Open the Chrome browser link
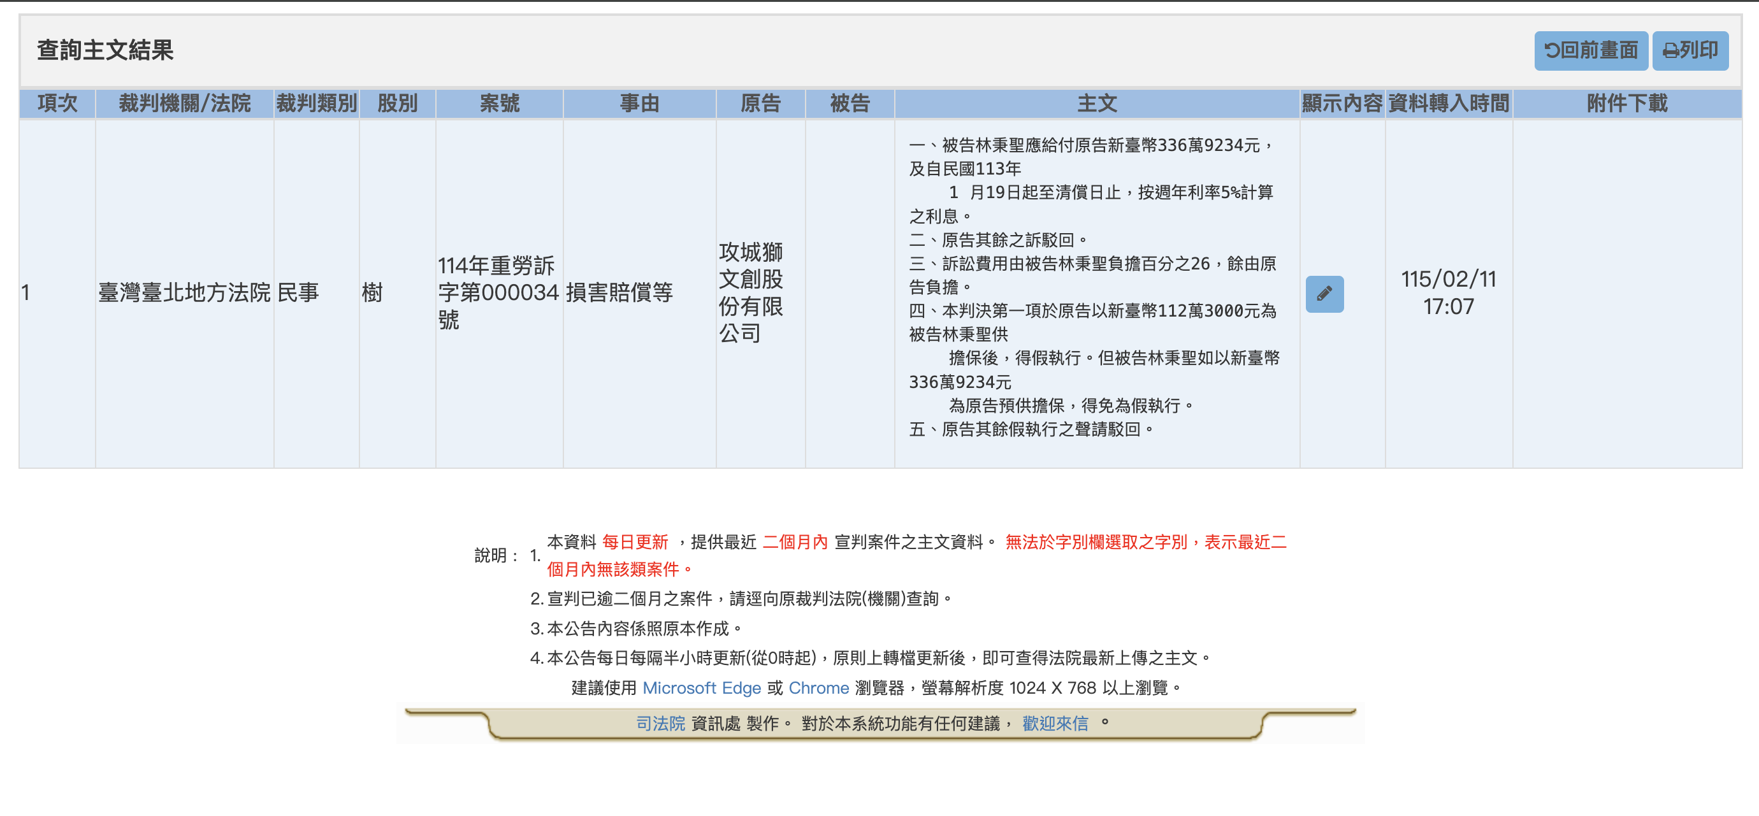The image size is (1759, 816). (x=818, y=688)
